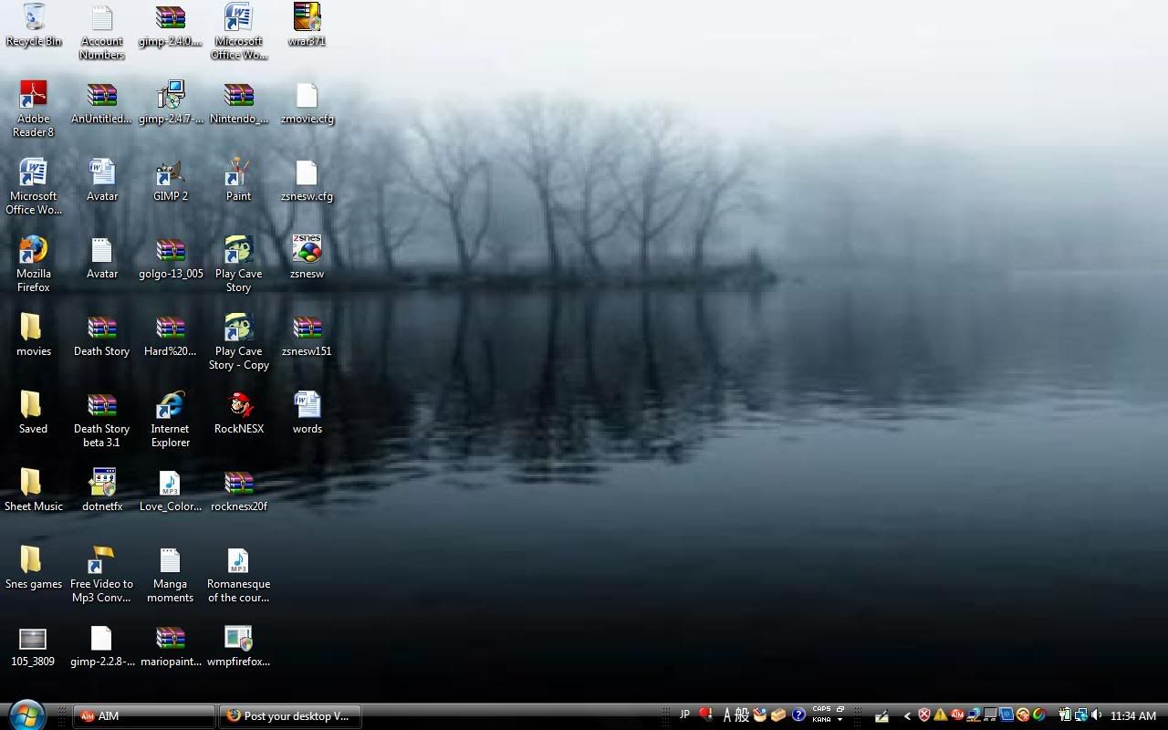Select the zsnesw.cfg file

coord(308,181)
